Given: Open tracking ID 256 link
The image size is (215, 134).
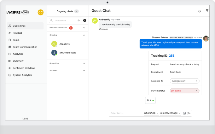Looking at the screenshot, I should [x=172, y=56].
